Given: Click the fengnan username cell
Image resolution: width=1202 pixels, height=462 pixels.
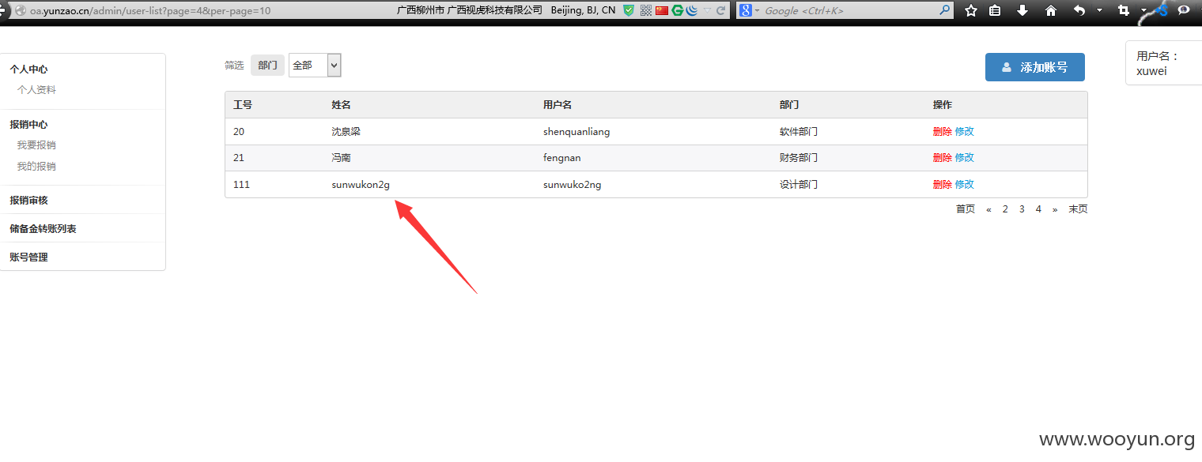Looking at the screenshot, I should (563, 158).
